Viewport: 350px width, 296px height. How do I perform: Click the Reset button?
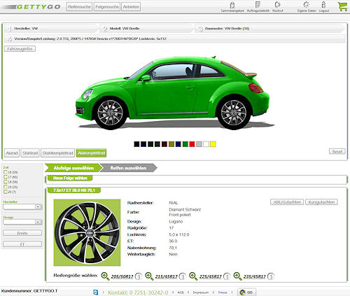point(337,152)
